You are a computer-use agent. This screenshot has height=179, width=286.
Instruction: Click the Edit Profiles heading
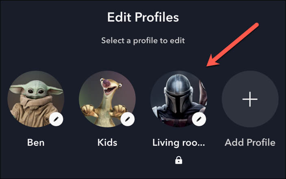[143, 17]
